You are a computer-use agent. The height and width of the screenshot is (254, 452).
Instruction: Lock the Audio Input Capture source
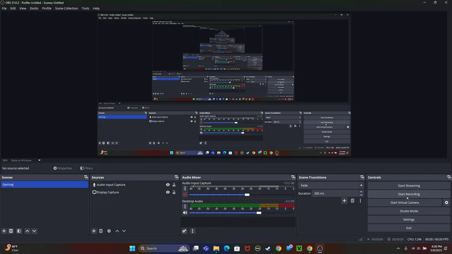click(x=174, y=185)
